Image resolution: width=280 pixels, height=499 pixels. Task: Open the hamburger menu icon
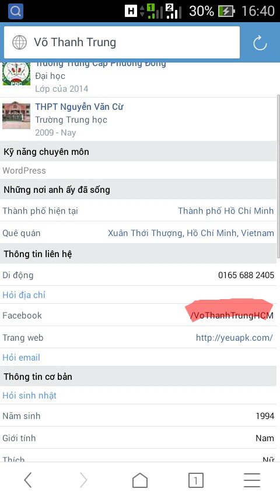(252, 480)
